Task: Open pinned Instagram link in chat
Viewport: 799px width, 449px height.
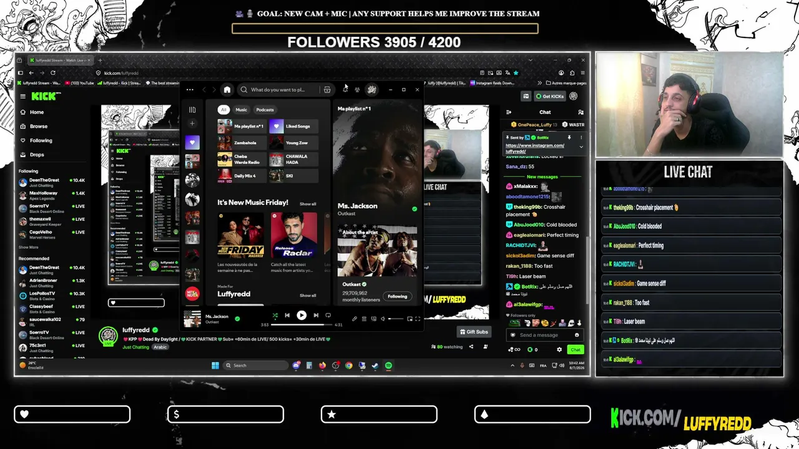Action: click(535, 148)
